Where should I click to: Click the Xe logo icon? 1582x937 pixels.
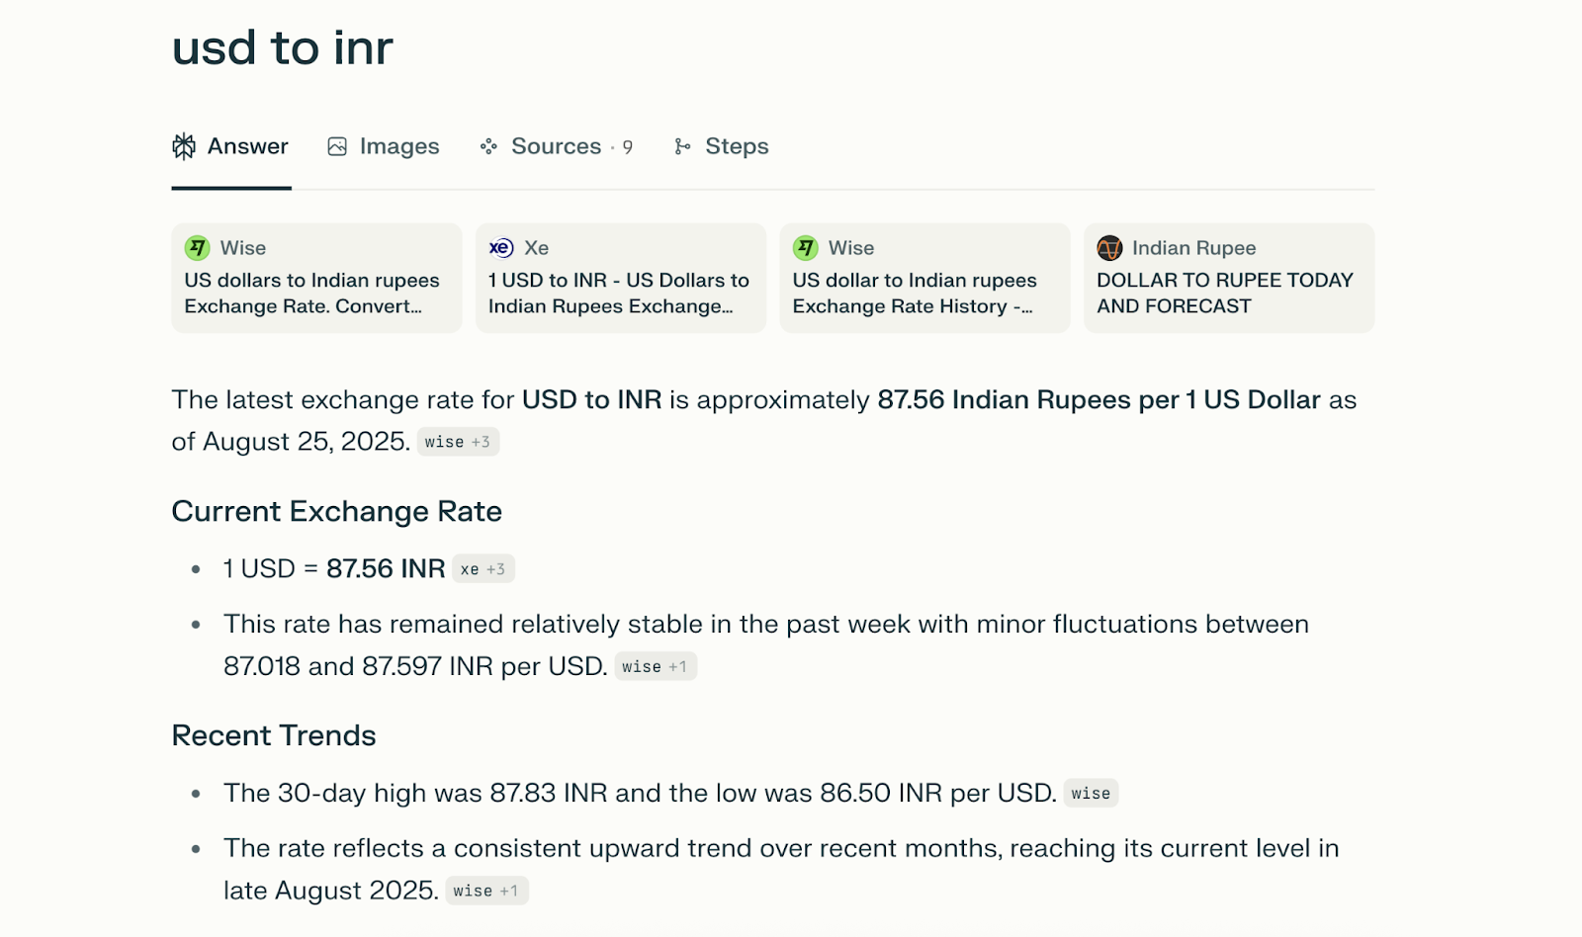coord(501,247)
